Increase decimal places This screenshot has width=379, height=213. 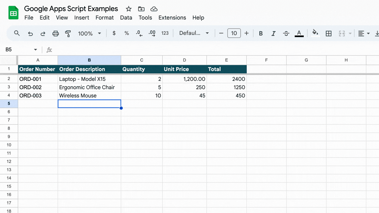(x=152, y=33)
